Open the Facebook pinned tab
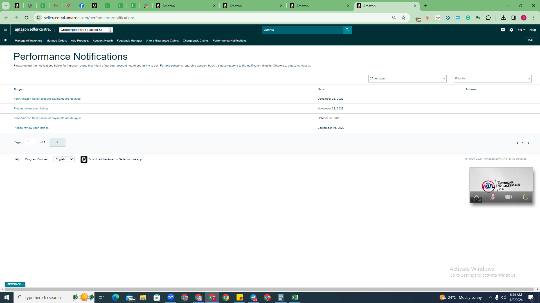The height and width of the screenshot is (303, 540). (82, 6)
